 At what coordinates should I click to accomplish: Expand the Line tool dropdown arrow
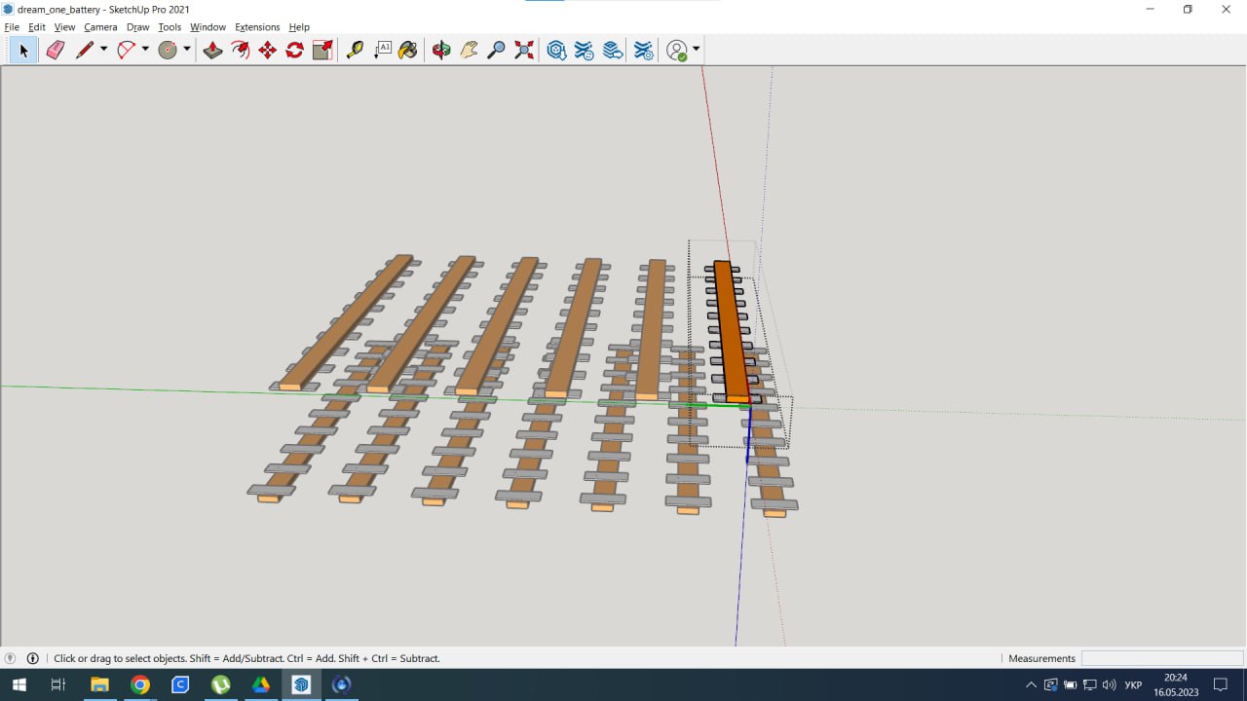103,50
